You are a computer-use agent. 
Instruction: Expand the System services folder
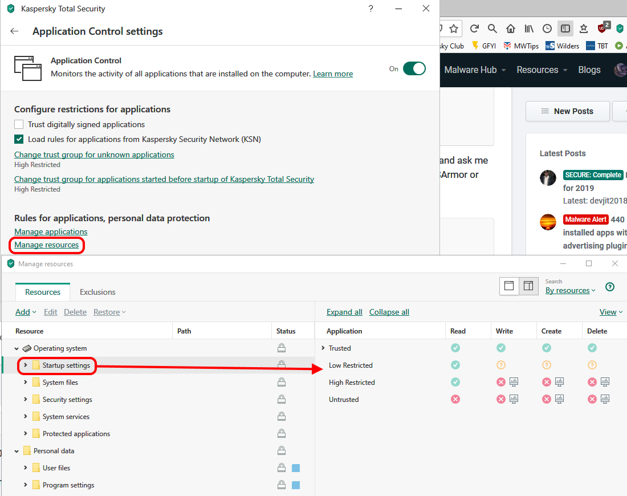26,416
